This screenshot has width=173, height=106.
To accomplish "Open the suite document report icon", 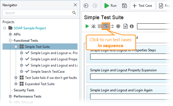I will [x=126, y=26].
